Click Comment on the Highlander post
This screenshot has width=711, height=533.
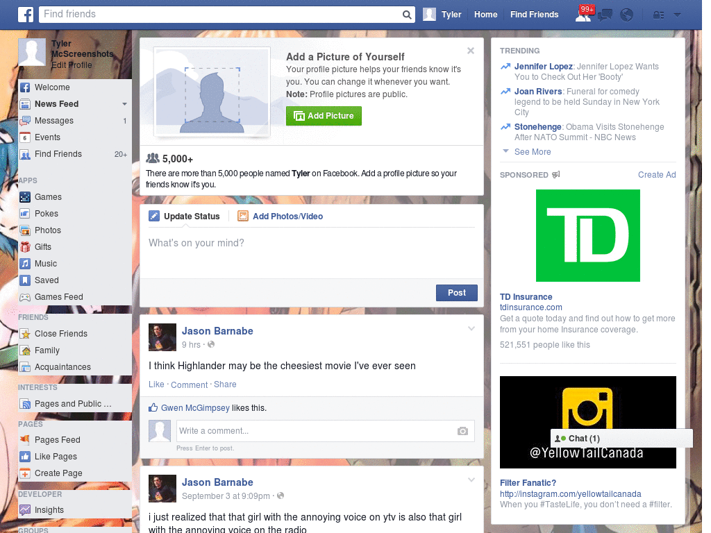coord(189,384)
